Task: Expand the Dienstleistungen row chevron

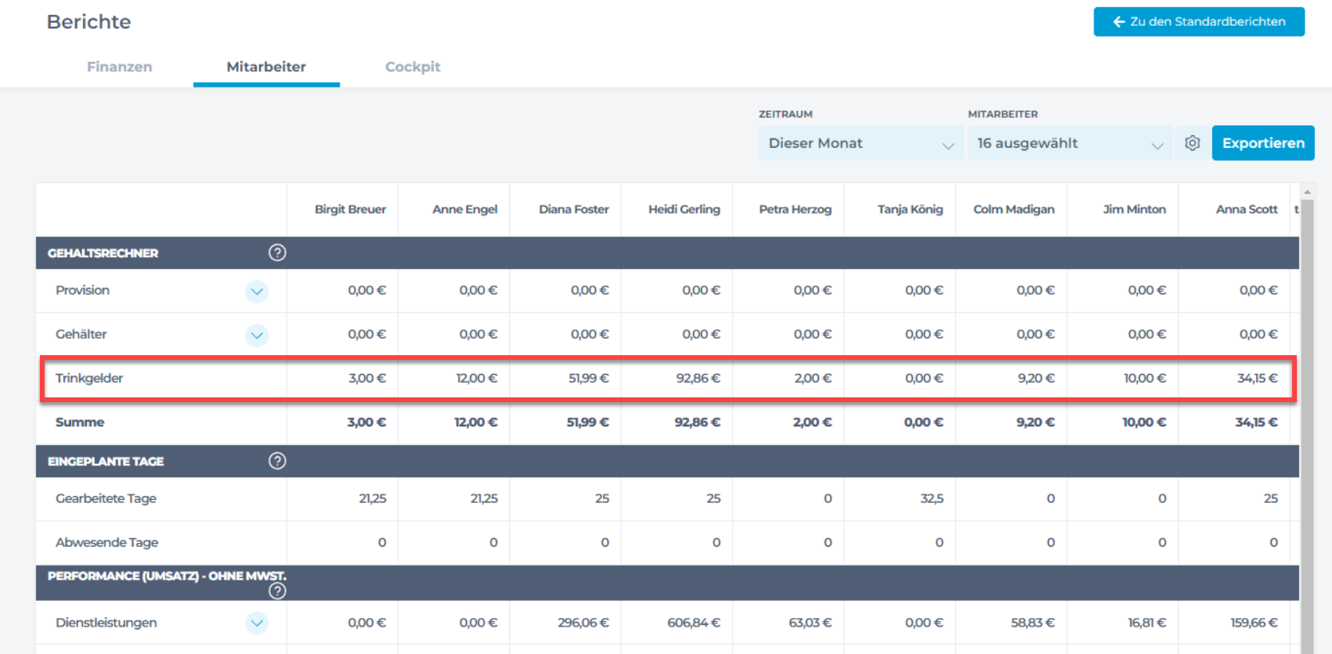Action: click(x=257, y=623)
